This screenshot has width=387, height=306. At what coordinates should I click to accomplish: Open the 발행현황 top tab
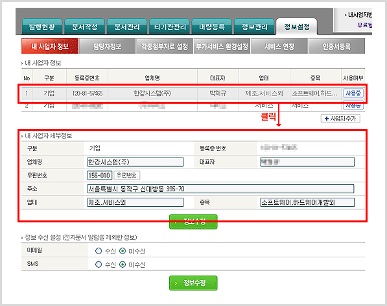(x=42, y=27)
